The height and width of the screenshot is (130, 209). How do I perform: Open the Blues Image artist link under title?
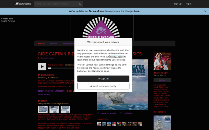[x=47, y=58]
